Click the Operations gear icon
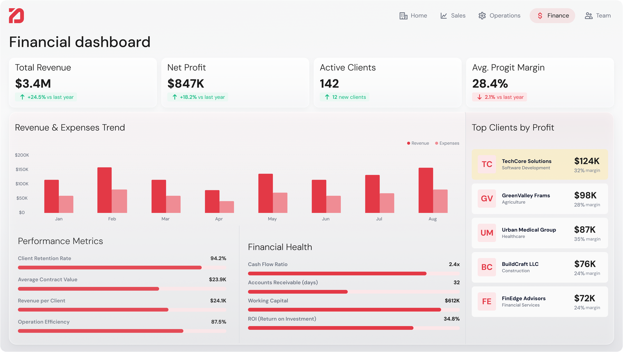This screenshot has width=623, height=352. (482, 16)
